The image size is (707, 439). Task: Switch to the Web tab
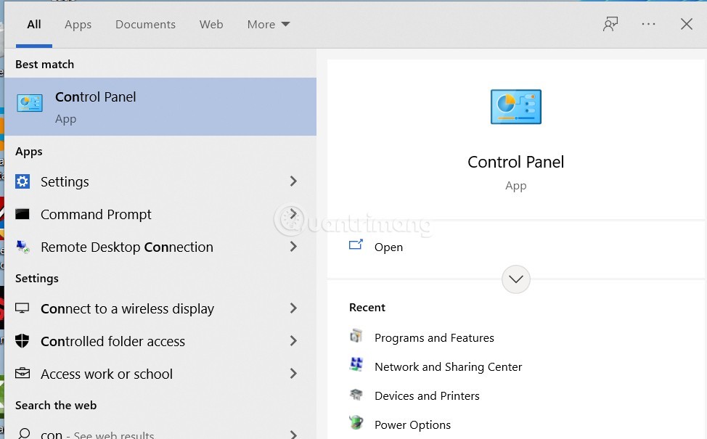pos(211,25)
